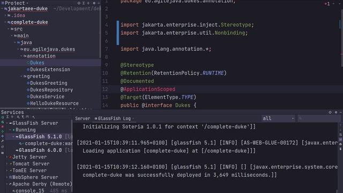Open the 'all' log level dropdown
Viewport: 343px width, 193px height.
pos(278,118)
